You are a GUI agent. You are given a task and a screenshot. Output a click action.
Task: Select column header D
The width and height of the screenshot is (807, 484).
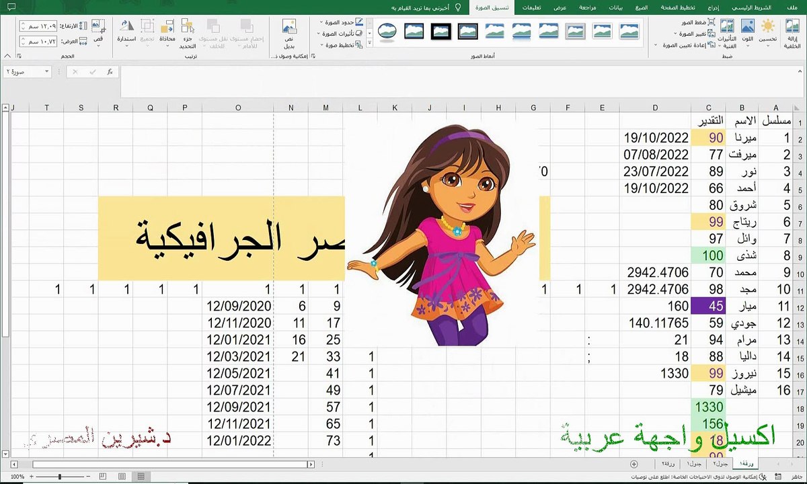tap(655, 108)
